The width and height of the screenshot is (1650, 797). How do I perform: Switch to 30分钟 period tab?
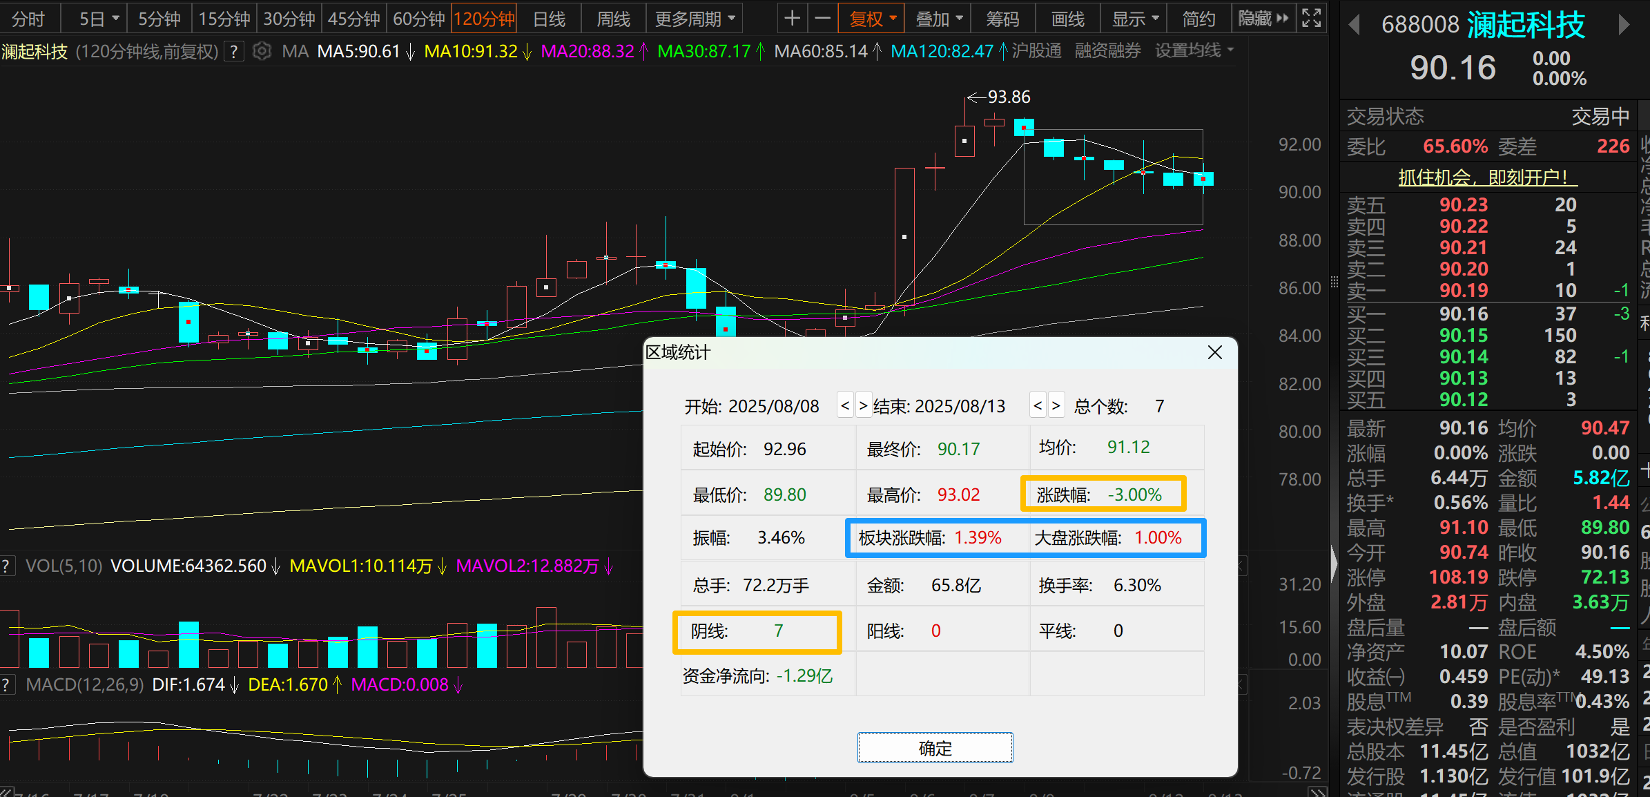(289, 19)
